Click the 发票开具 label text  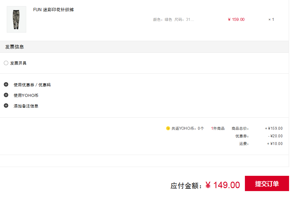tap(18, 63)
